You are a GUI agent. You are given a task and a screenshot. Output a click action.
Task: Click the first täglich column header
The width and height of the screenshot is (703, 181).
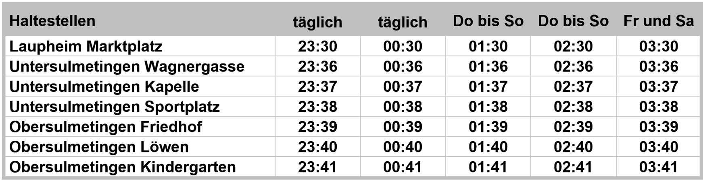tap(317, 22)
